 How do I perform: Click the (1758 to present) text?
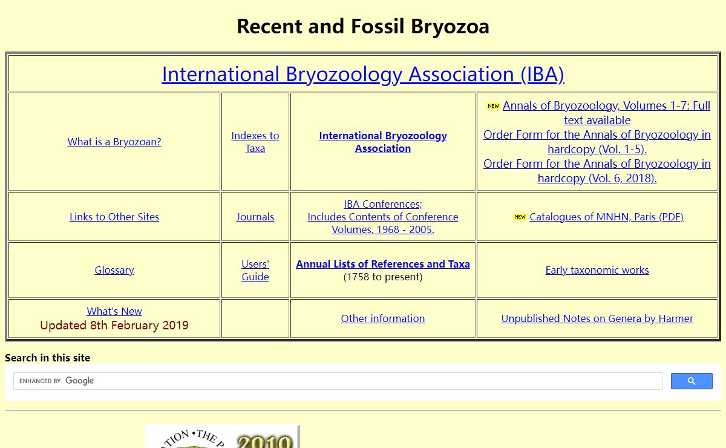[383, 277]
